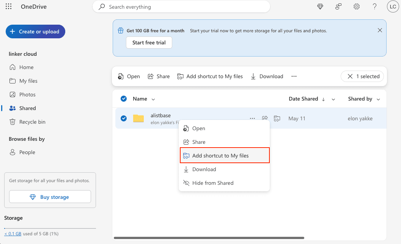Click the elon yakke shared-by cell
Viewport: 401px width, 244px height.
(x=360, y=118)
